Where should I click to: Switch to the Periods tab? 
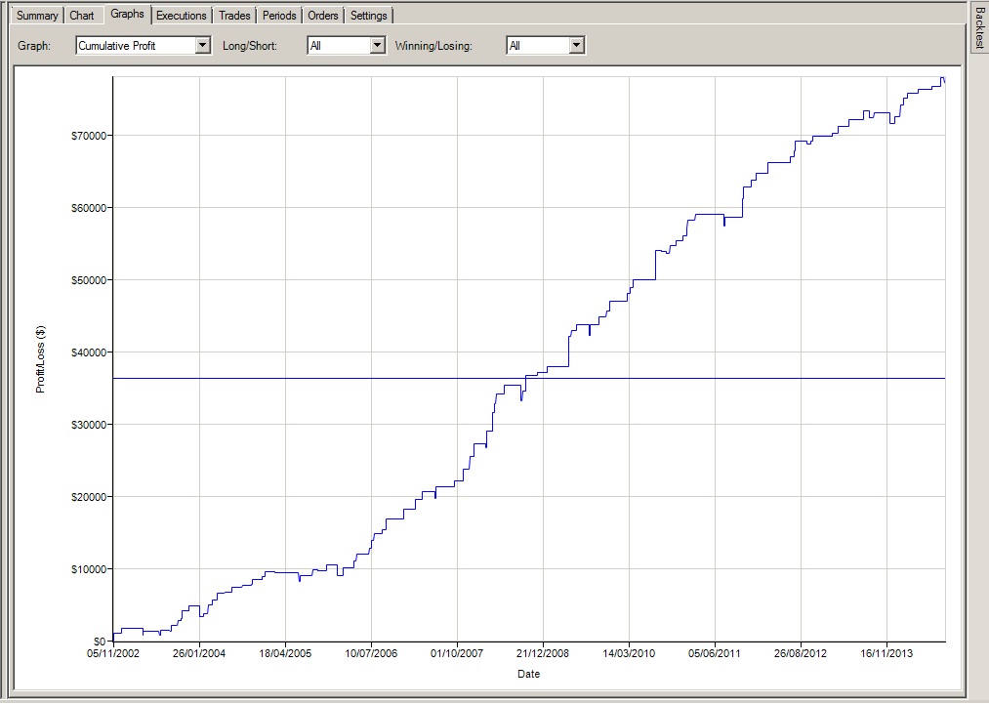click(279, 16)
